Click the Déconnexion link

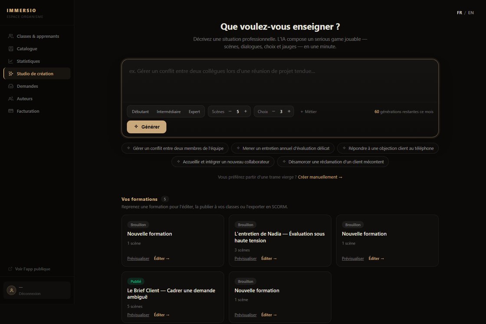coord(30,294)
